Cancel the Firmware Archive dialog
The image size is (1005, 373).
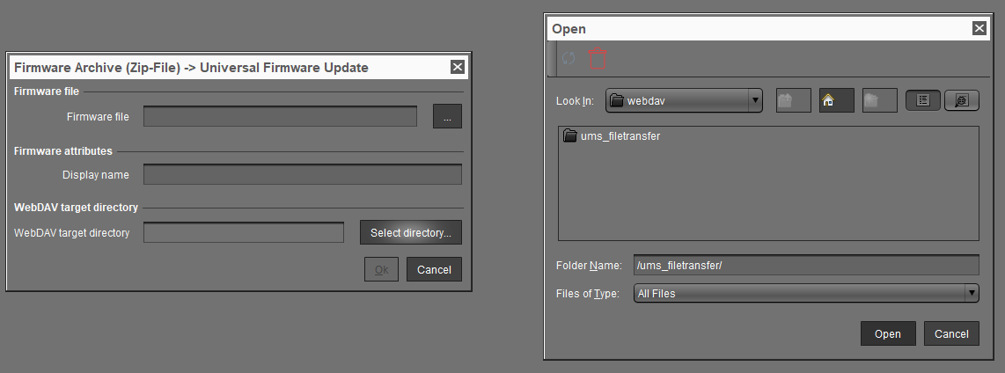pos(434,269)
